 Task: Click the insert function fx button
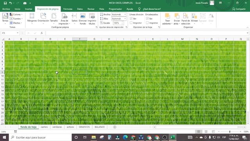(42, 33)
